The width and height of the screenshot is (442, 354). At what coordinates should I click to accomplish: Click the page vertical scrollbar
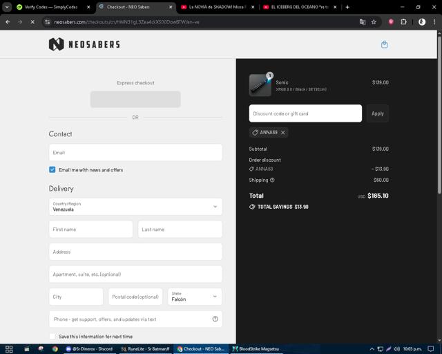pyautogui.click(x=439, y=114)
